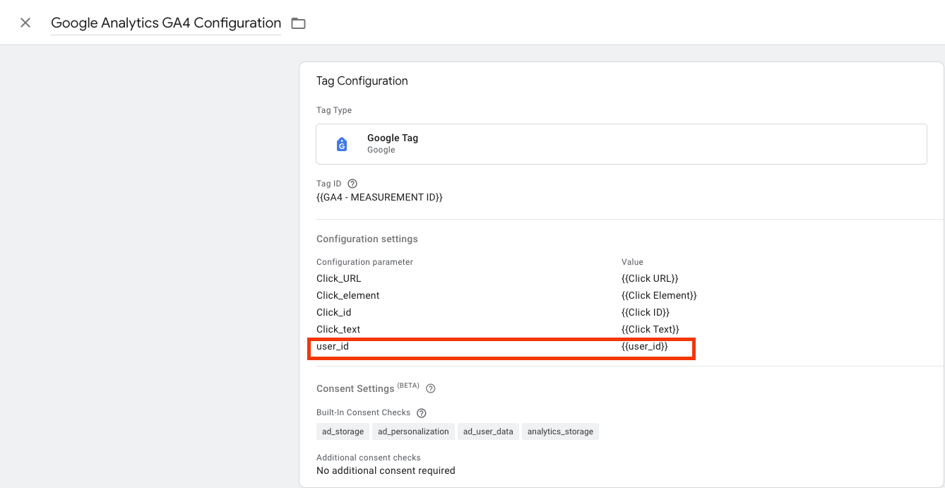Open the help icon beside Consent Settings
This screenshot has height=488, width=945.
click(431, 388)
